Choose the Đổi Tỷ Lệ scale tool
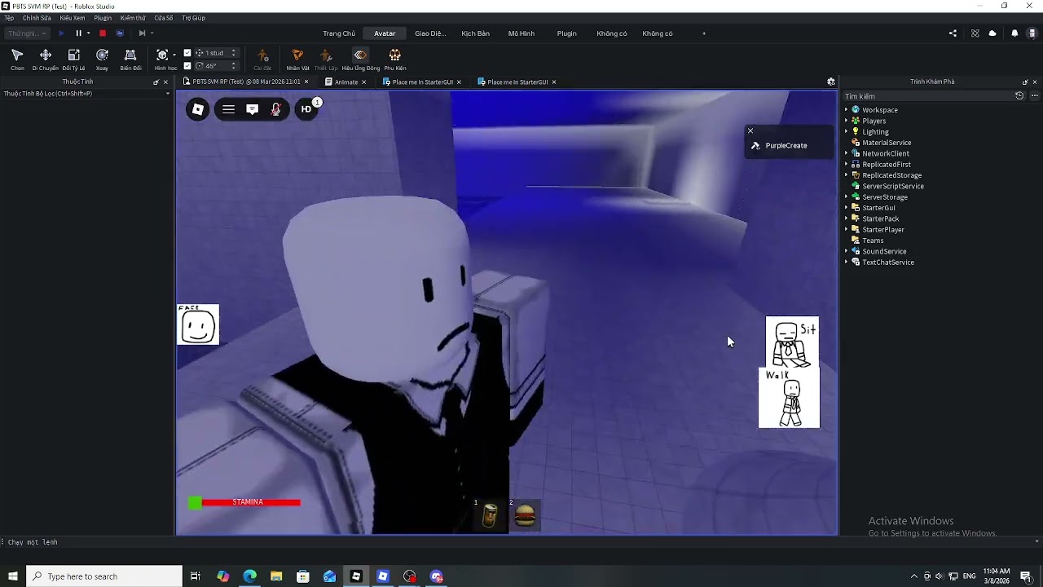 [x=73, y=60]
